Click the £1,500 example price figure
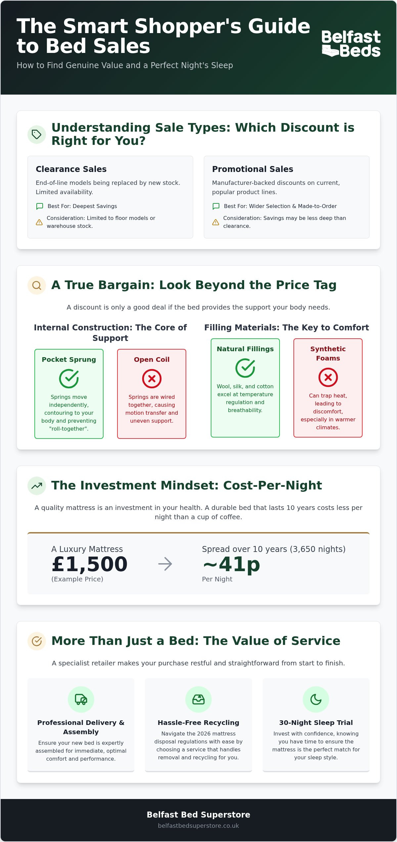 pyautogui.click(x=90, y=564)
